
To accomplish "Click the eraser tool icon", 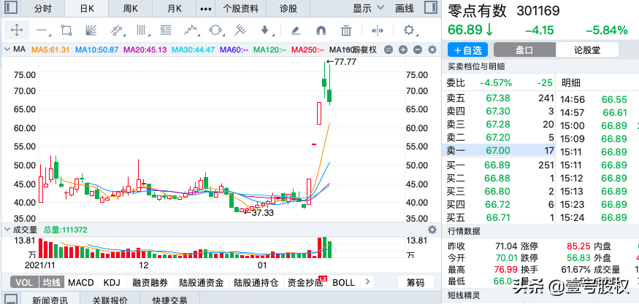I will pyautogui.click(x=296, y=30).
